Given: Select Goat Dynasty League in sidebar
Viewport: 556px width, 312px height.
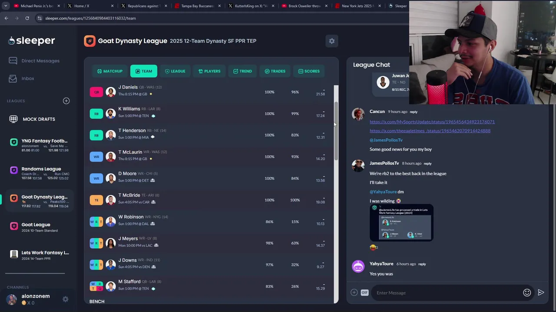Looking at the screenshot, I should click(x=39, y=201).
